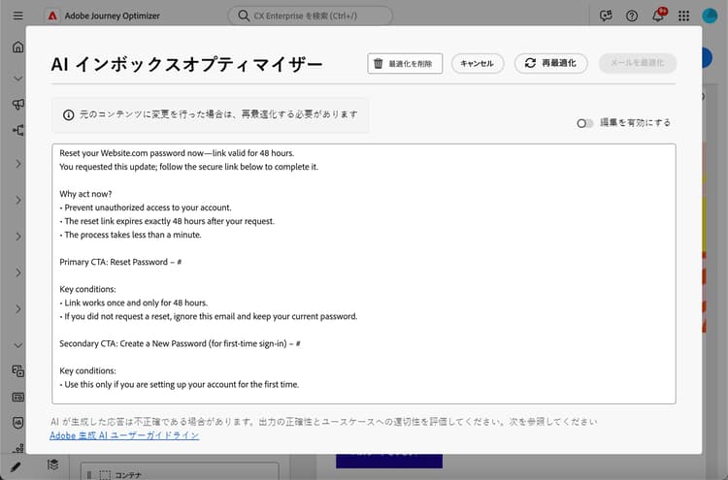Go to Home in left sidebar
The image size is (728, 480).
click(18, 47)
